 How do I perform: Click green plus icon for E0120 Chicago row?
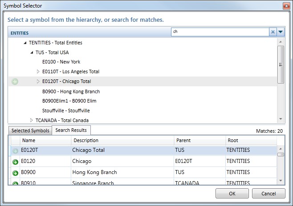click(15, 162)
